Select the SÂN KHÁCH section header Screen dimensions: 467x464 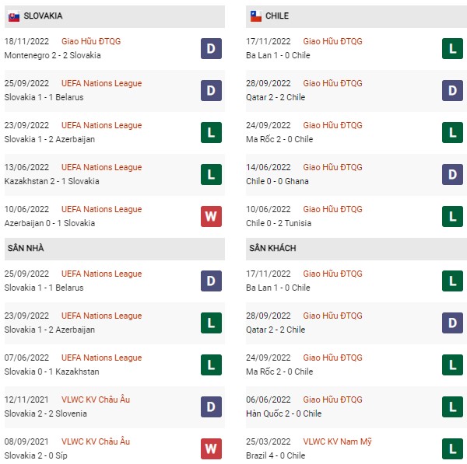(356, 249)
